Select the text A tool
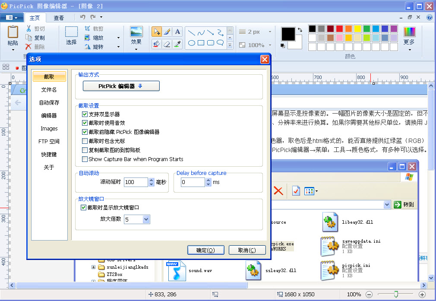This screenshot has width=436, height=301. (x=177, y=32)
